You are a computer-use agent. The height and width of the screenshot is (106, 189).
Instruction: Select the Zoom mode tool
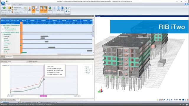coord(38,9)
